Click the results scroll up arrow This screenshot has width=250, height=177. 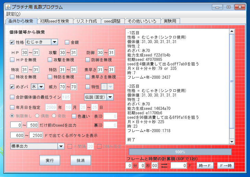232,31
